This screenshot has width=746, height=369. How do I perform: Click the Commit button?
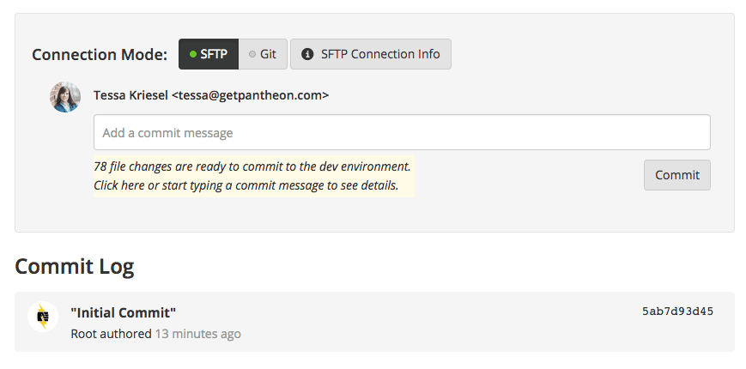[x=677, y=175]
